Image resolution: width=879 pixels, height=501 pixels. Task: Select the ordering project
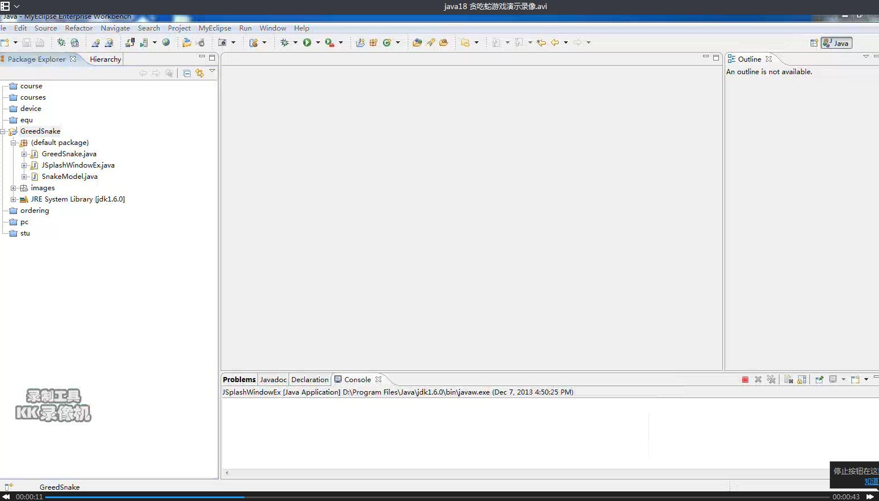click(35, 211)
